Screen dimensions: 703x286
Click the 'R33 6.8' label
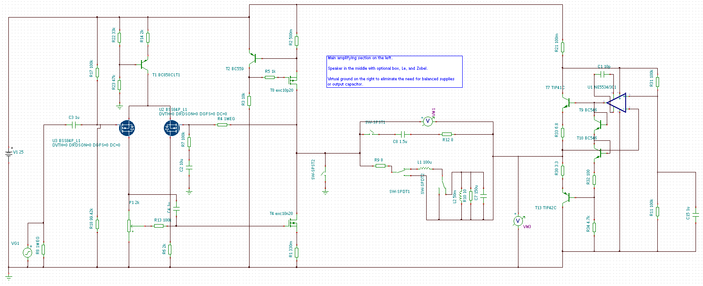556,130
